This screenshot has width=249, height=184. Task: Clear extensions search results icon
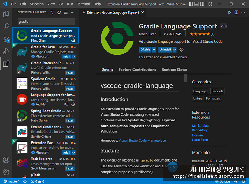click(x=66, y=12)
